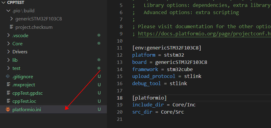Expand the Drivers folder chevron
271x128 pixels.
8,52
